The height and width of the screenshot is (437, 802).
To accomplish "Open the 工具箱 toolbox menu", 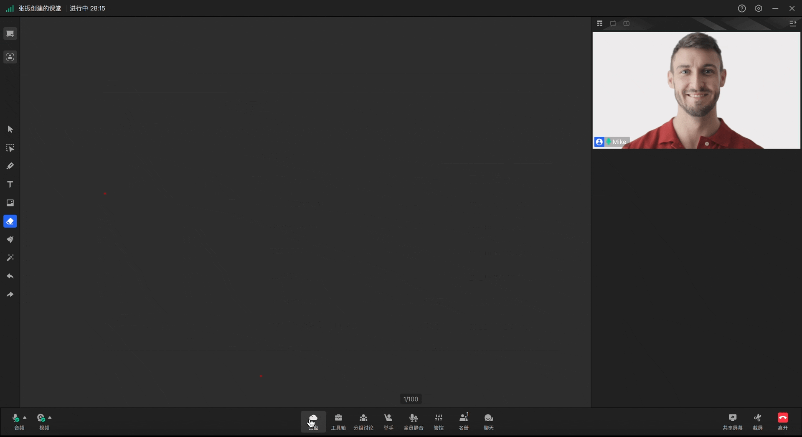I will point(338,422).
